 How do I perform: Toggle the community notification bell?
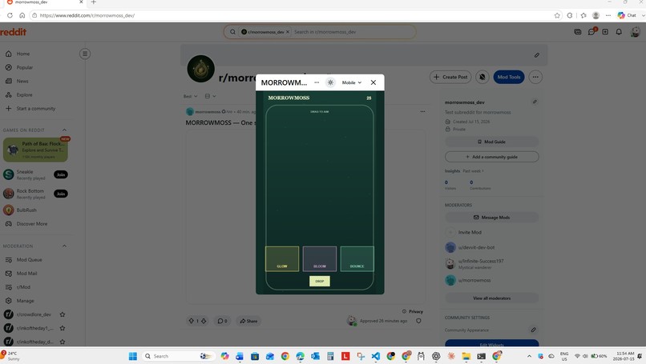482,77
